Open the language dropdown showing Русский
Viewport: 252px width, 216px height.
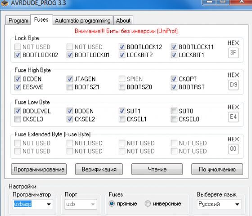(x=219, y=204)
